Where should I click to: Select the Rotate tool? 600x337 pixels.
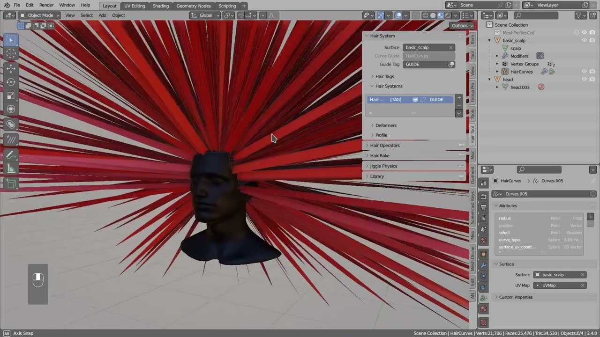tap(11, 82)
